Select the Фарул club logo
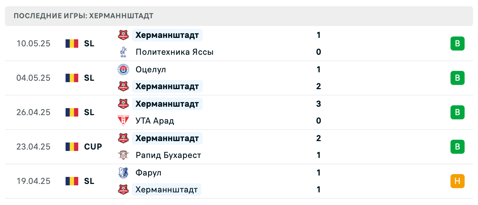Viewport: 478px width, 205px height. 123,172
